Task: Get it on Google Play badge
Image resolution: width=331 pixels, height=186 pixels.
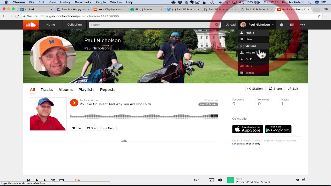Action: click(278, 129)
